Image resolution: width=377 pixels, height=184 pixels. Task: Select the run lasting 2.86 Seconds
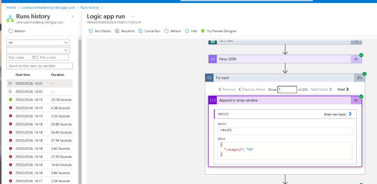(39, 173)
